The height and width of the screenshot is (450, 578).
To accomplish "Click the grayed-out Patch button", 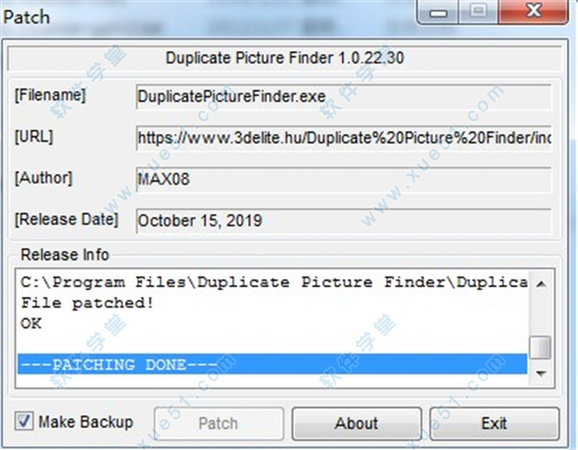I will [219, 423].
